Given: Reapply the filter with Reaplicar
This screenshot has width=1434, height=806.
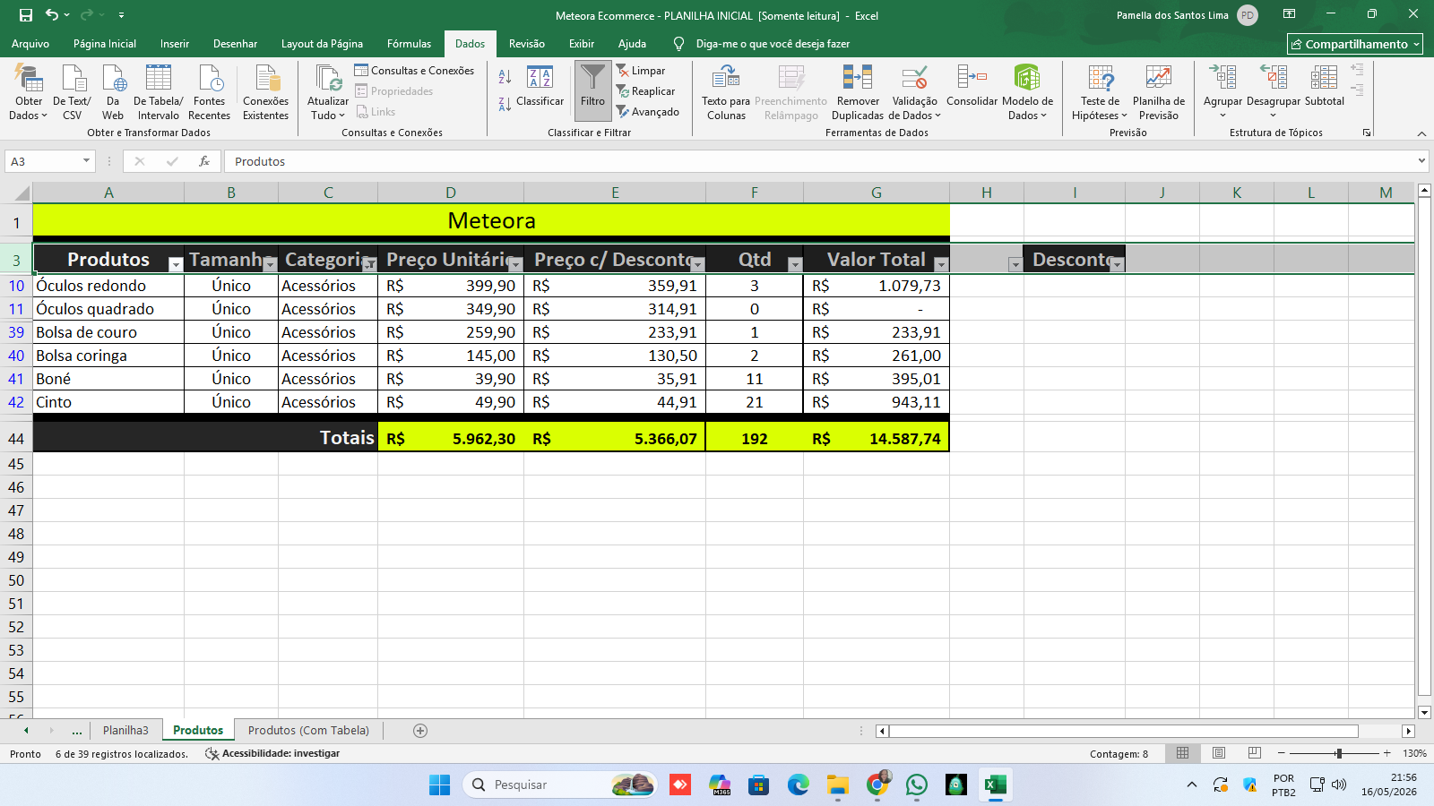Looking at the screenshot, I should pyautogui.click(x=646, y=91).
